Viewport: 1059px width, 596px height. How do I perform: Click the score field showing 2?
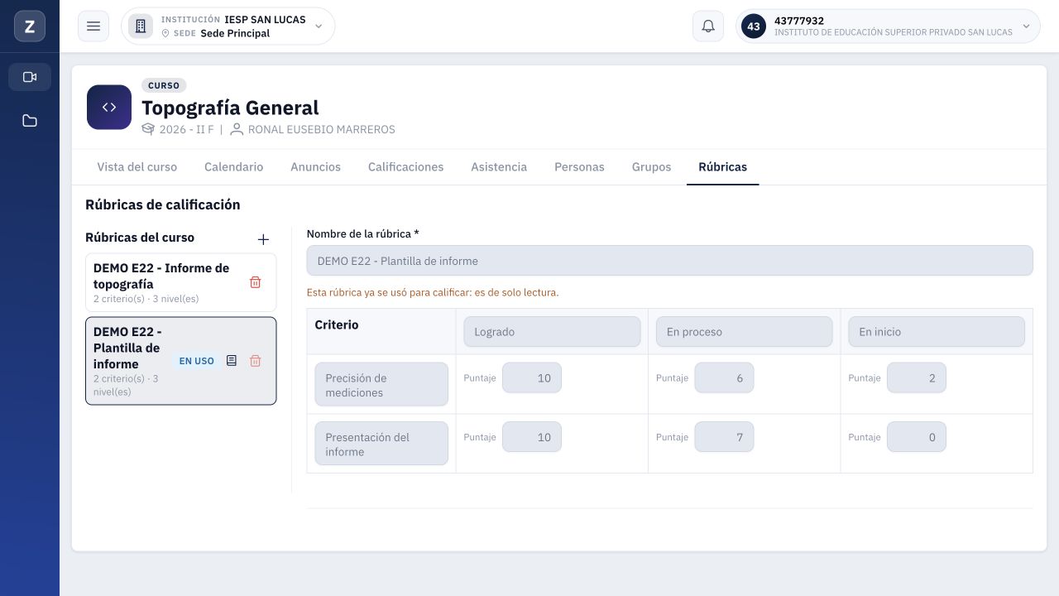(x=917, y=378)
